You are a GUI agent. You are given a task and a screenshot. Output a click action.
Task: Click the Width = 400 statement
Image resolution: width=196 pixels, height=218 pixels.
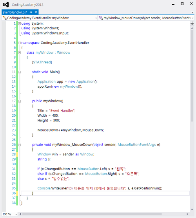pos(48,115)
